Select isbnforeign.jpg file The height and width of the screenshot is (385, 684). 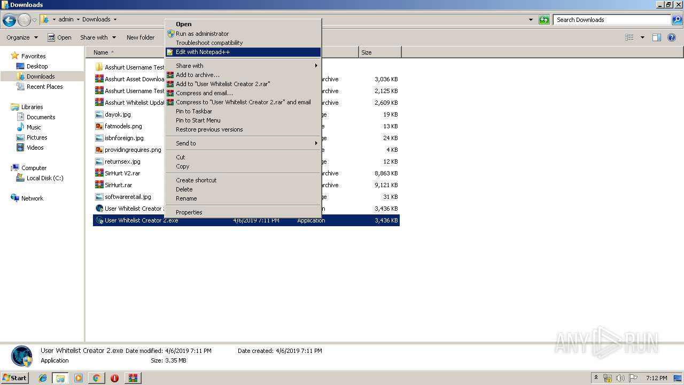tap(124, 138)
